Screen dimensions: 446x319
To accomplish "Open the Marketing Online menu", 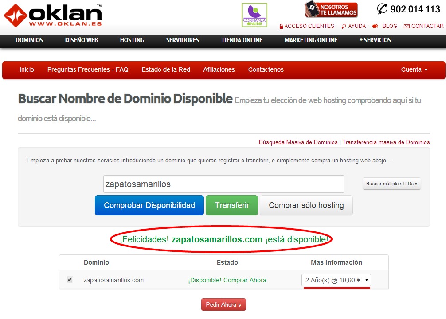I will (311, 40).
